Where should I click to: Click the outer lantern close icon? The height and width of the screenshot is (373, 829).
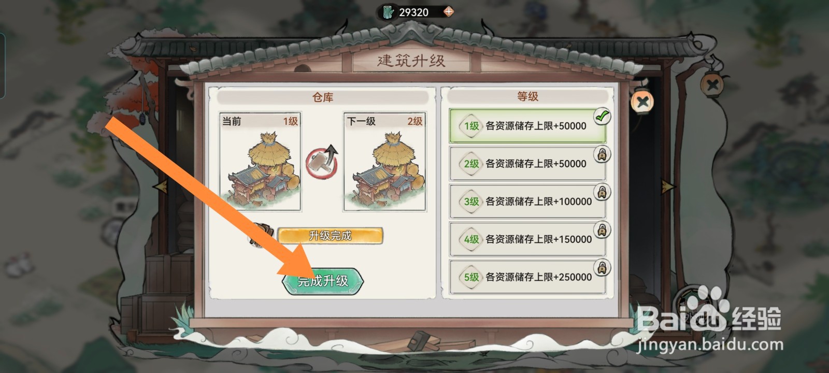click(712, 84)
